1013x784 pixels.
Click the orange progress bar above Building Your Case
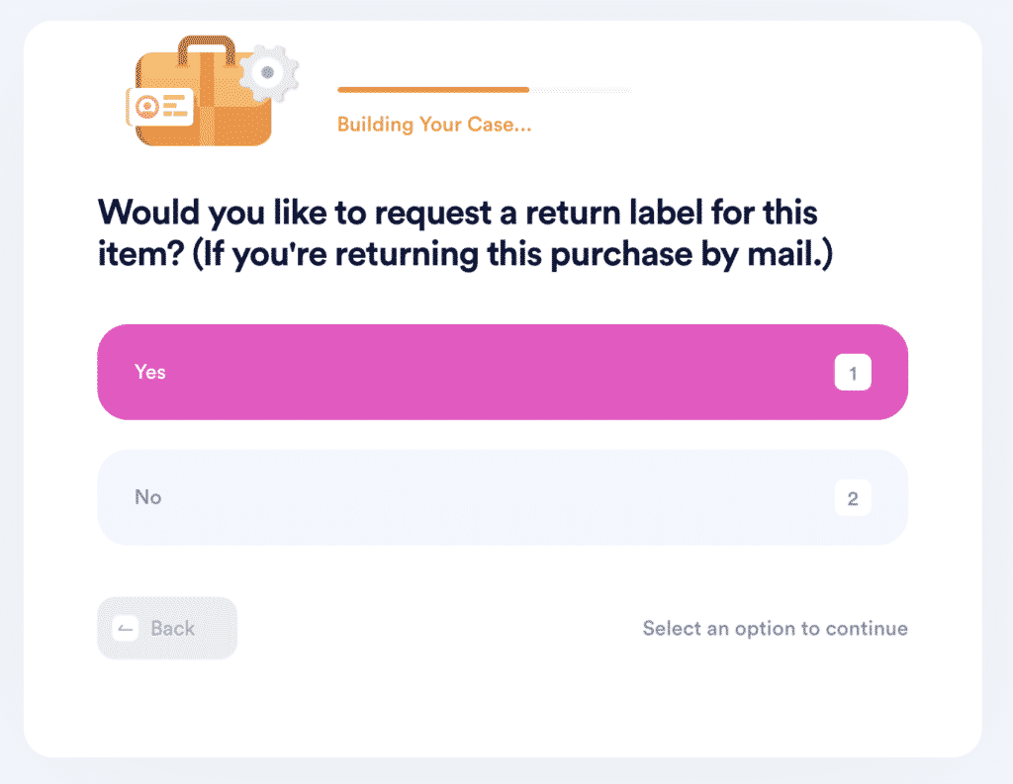tap(432, 89)
